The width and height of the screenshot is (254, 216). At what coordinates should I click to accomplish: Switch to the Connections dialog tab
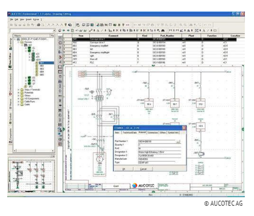pos(153,133)
